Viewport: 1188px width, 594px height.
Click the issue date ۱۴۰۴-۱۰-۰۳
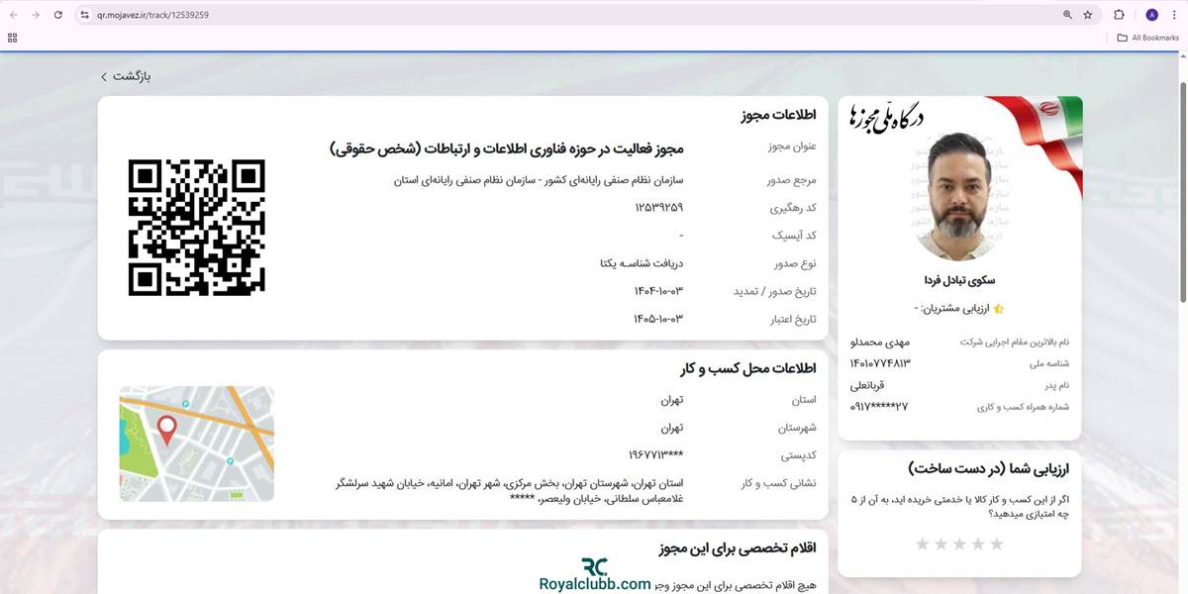(x=658, y=291)
